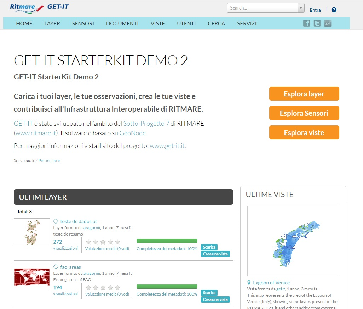Expand the search box dropdown arrow
Screen dimensions: 363x309
[x=301, y=8]
